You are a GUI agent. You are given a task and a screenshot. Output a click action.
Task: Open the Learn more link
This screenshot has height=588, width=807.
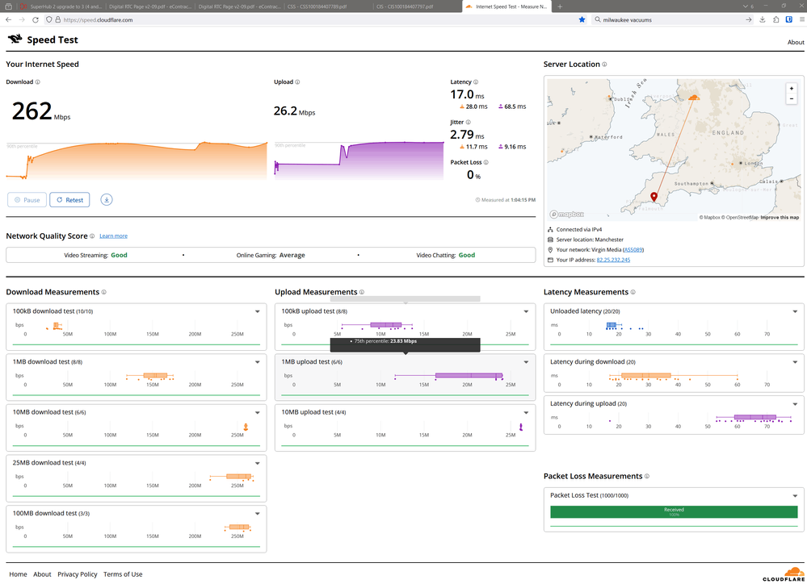113,236
